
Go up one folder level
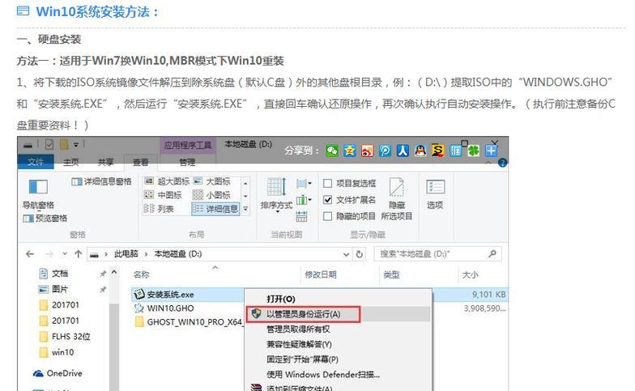[78, 254]
